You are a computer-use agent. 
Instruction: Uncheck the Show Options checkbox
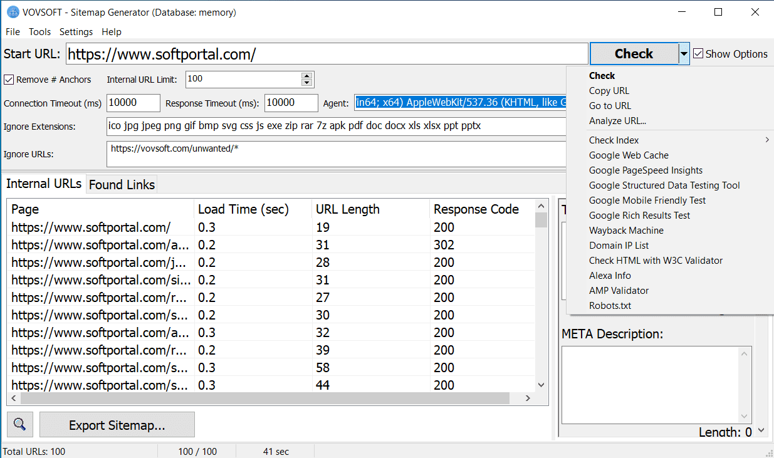(x=698, y=54)
